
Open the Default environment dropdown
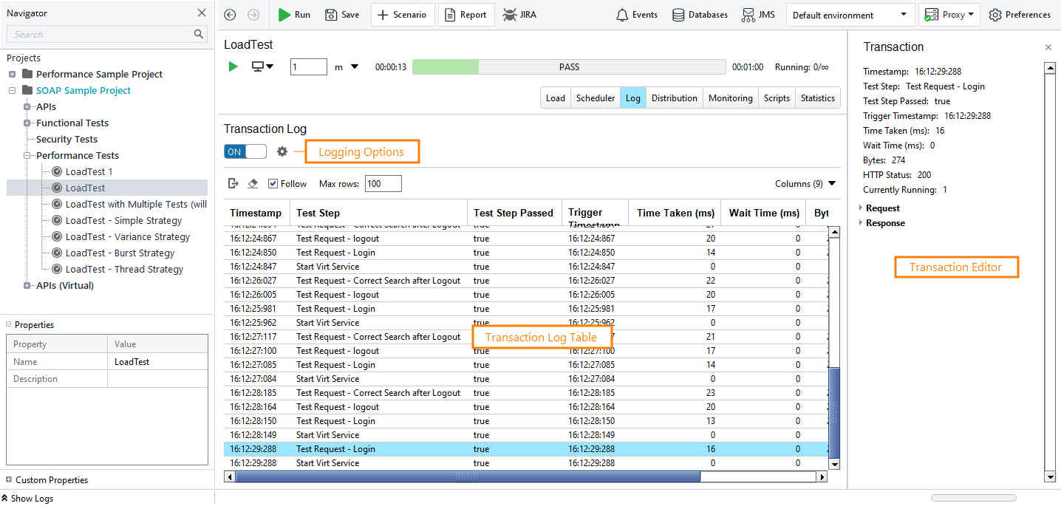(850, 14)
